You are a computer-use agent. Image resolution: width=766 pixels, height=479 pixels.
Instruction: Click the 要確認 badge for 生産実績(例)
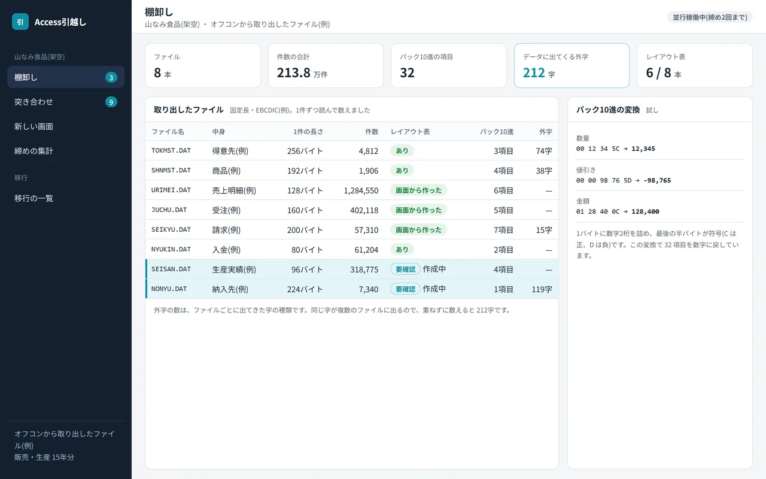[x=405, y=269]
